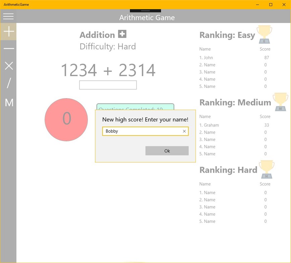
Task: Click John's score 87
Action: coord(267,58)
